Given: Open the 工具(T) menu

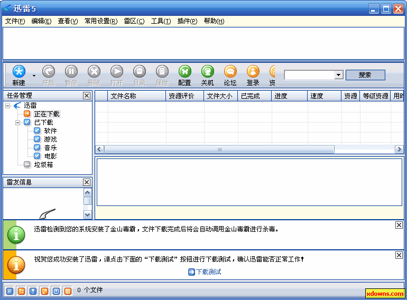Looking at the screenshot, I should 161,21.
